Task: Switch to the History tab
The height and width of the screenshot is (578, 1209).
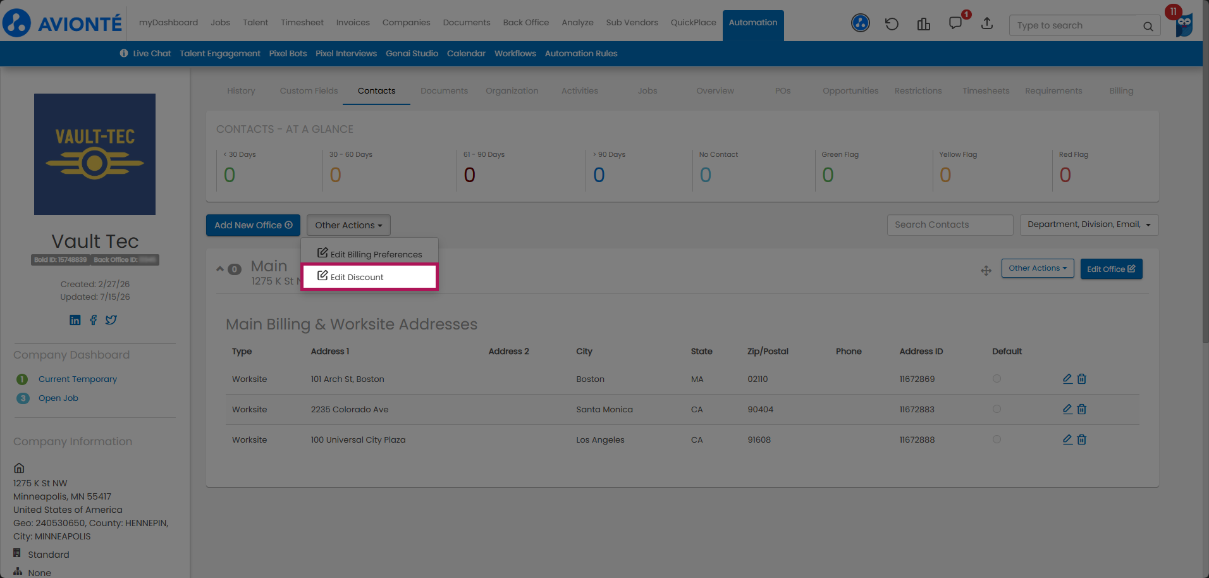Action: coord(241,90)
